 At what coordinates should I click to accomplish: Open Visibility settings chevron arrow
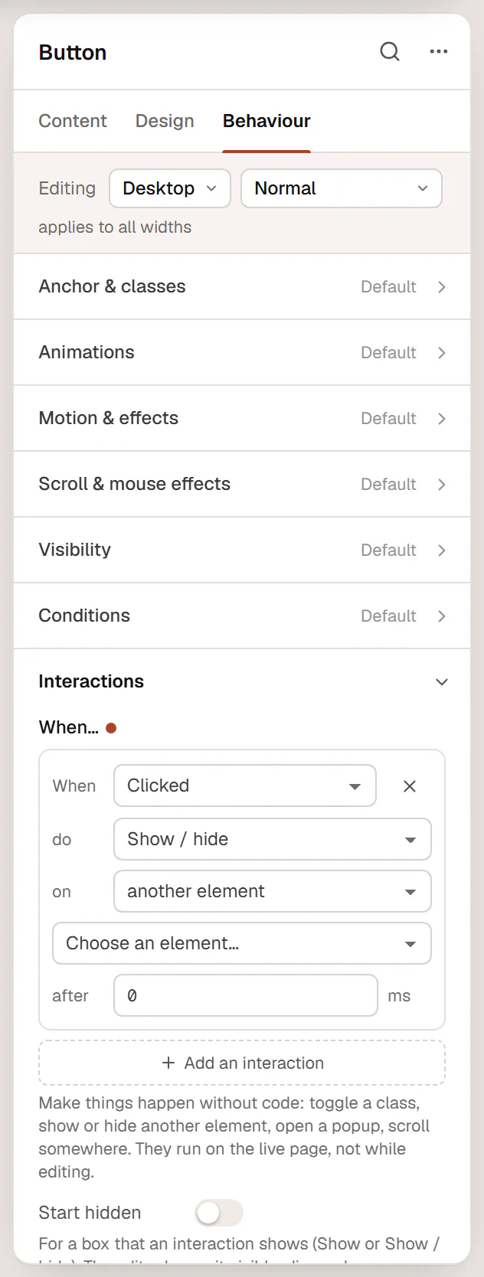pyautogui.click(x=442, y=550)
